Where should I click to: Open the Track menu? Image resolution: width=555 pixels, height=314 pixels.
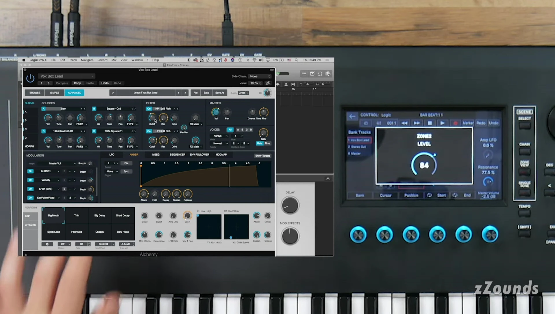click(73, 60)
